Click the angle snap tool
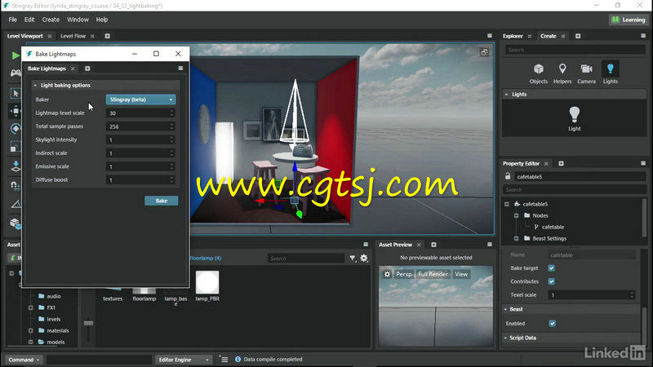653x367 pixels. 16,204
